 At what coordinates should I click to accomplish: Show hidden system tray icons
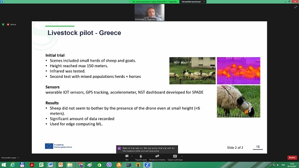pyautogui.click(x=270, y=165)
